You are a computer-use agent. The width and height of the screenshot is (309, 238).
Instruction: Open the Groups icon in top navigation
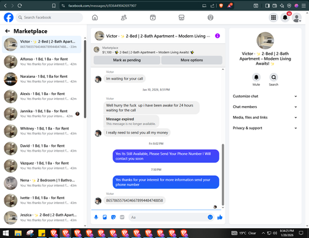(x=210, y=17)
